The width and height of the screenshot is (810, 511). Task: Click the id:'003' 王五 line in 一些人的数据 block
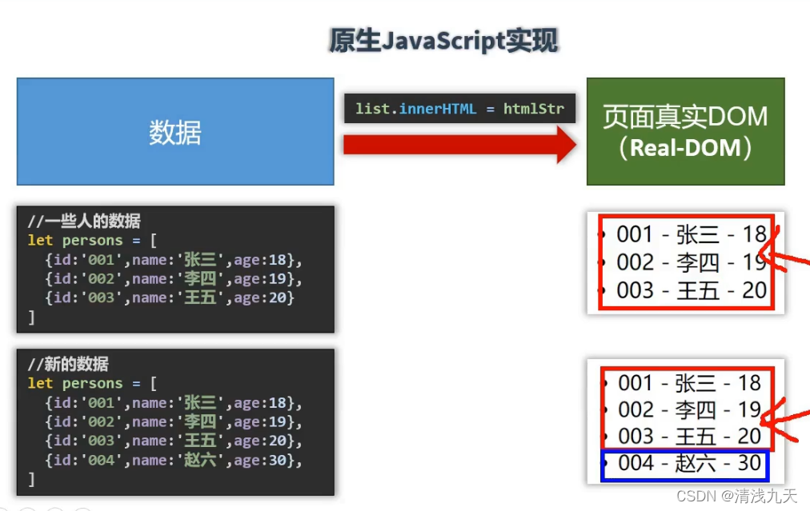[x=170, y=297]
